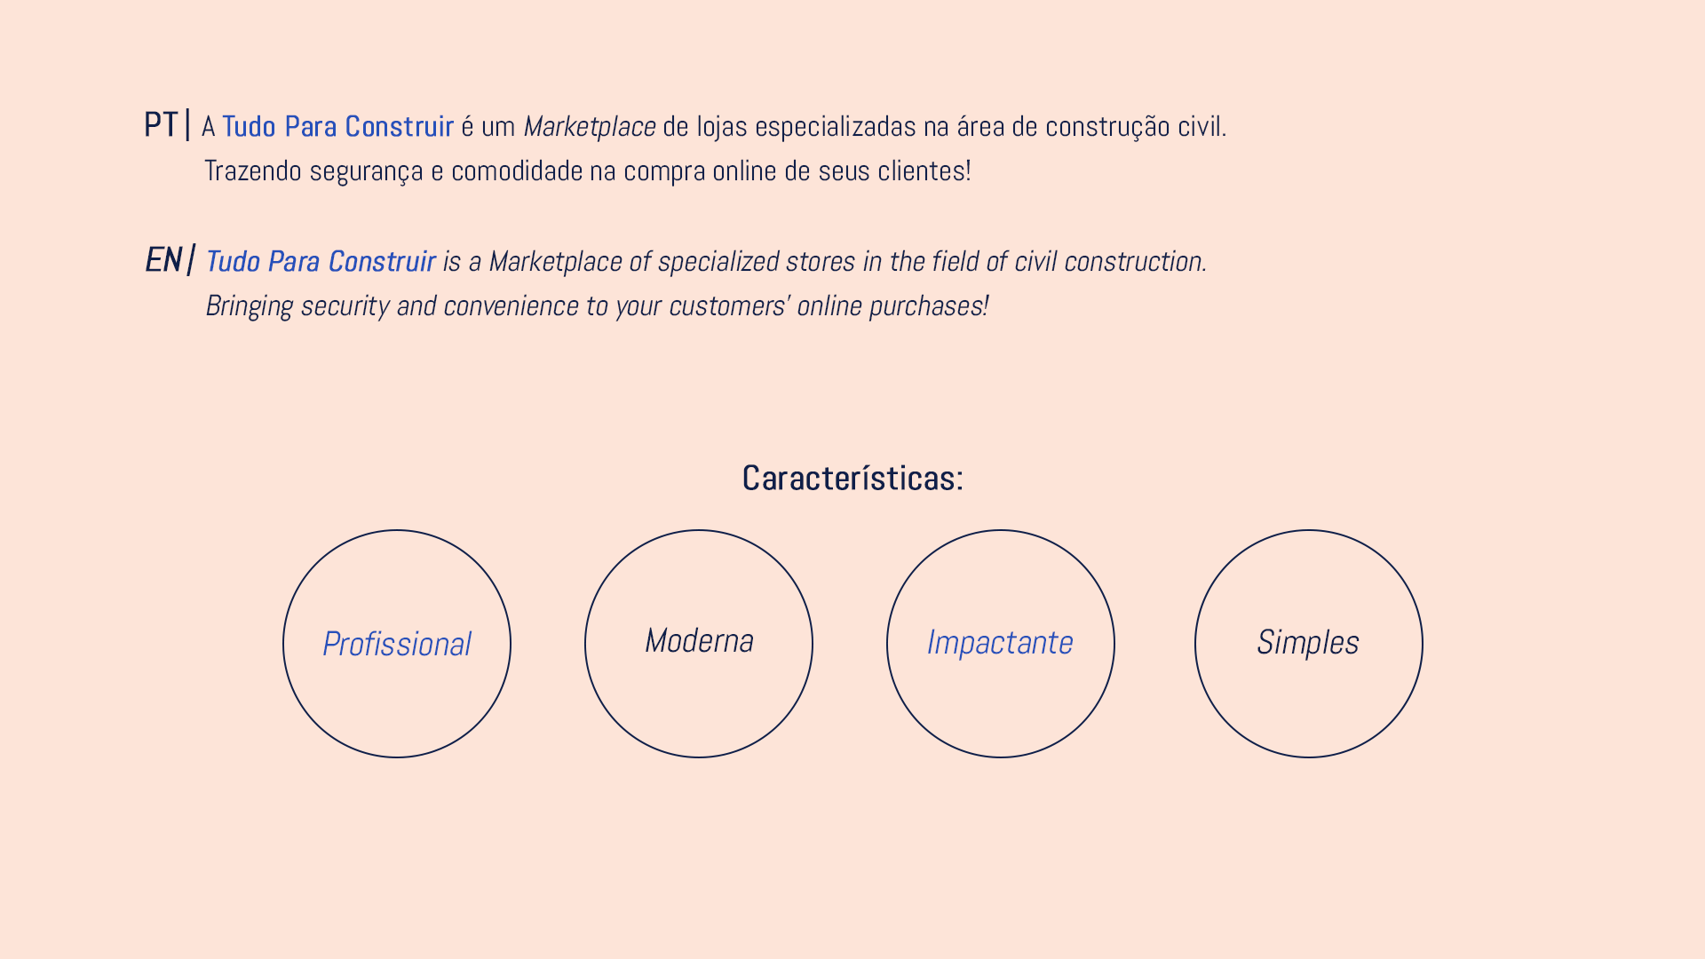This screenshot has width=1705, height=959.
Task: Click the Características heading
Action: [852, 479]
